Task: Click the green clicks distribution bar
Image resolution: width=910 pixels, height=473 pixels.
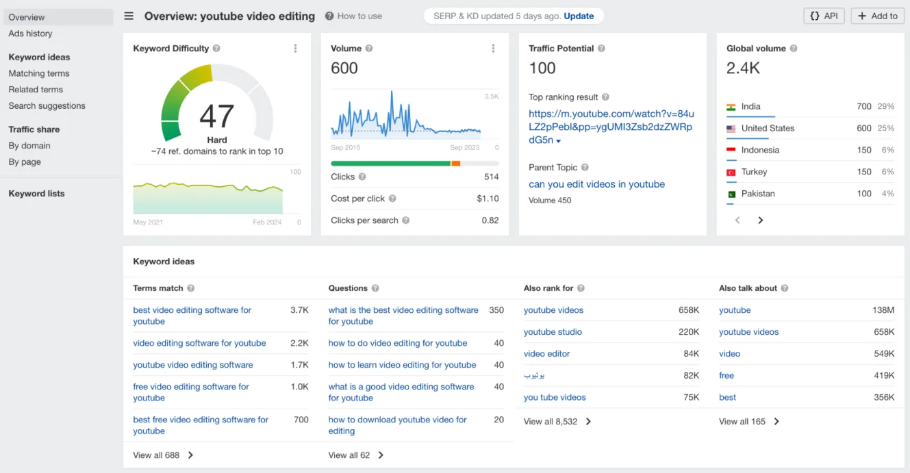Action: (x=390, y=164)
